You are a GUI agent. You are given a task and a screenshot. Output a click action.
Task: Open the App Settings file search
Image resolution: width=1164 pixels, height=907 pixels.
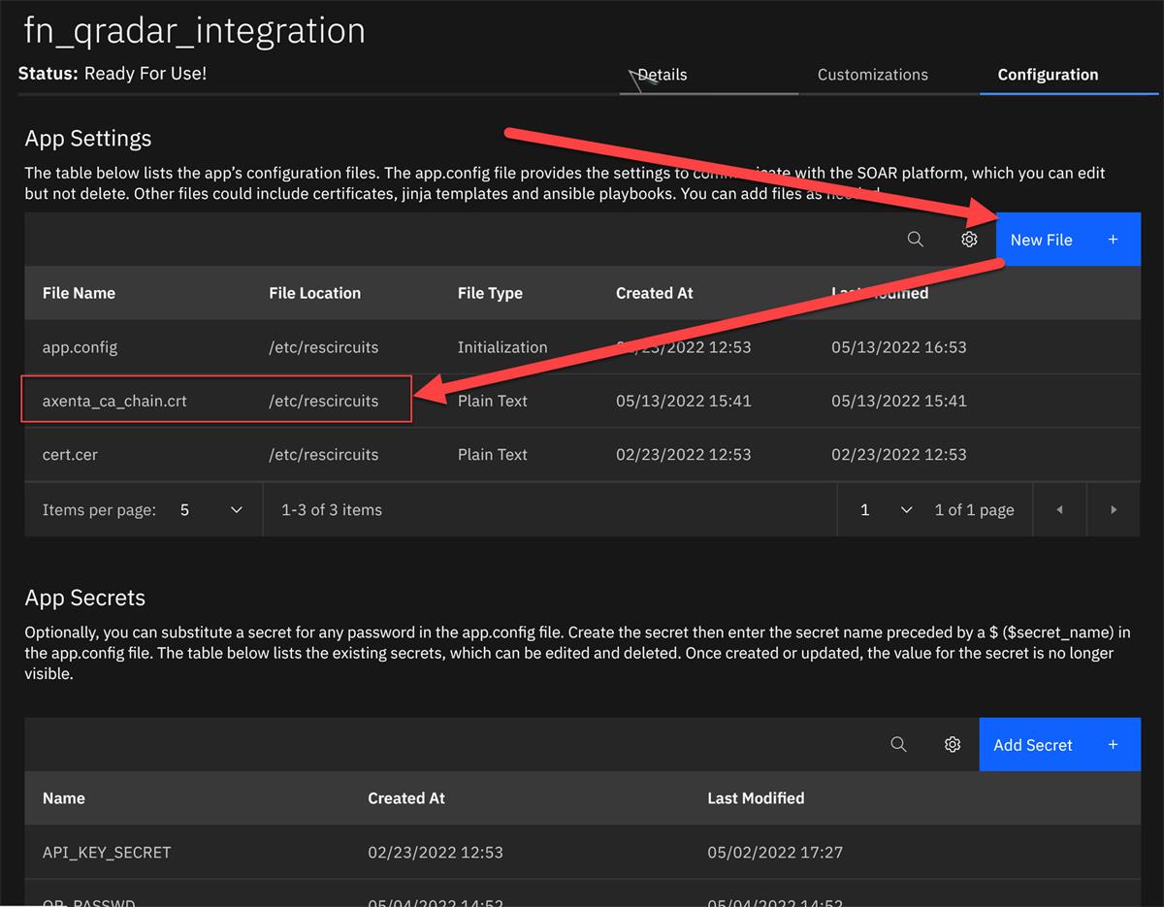point(915,239)
